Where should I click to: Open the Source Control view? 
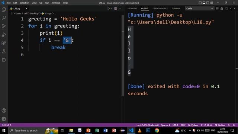click(4, 26)
